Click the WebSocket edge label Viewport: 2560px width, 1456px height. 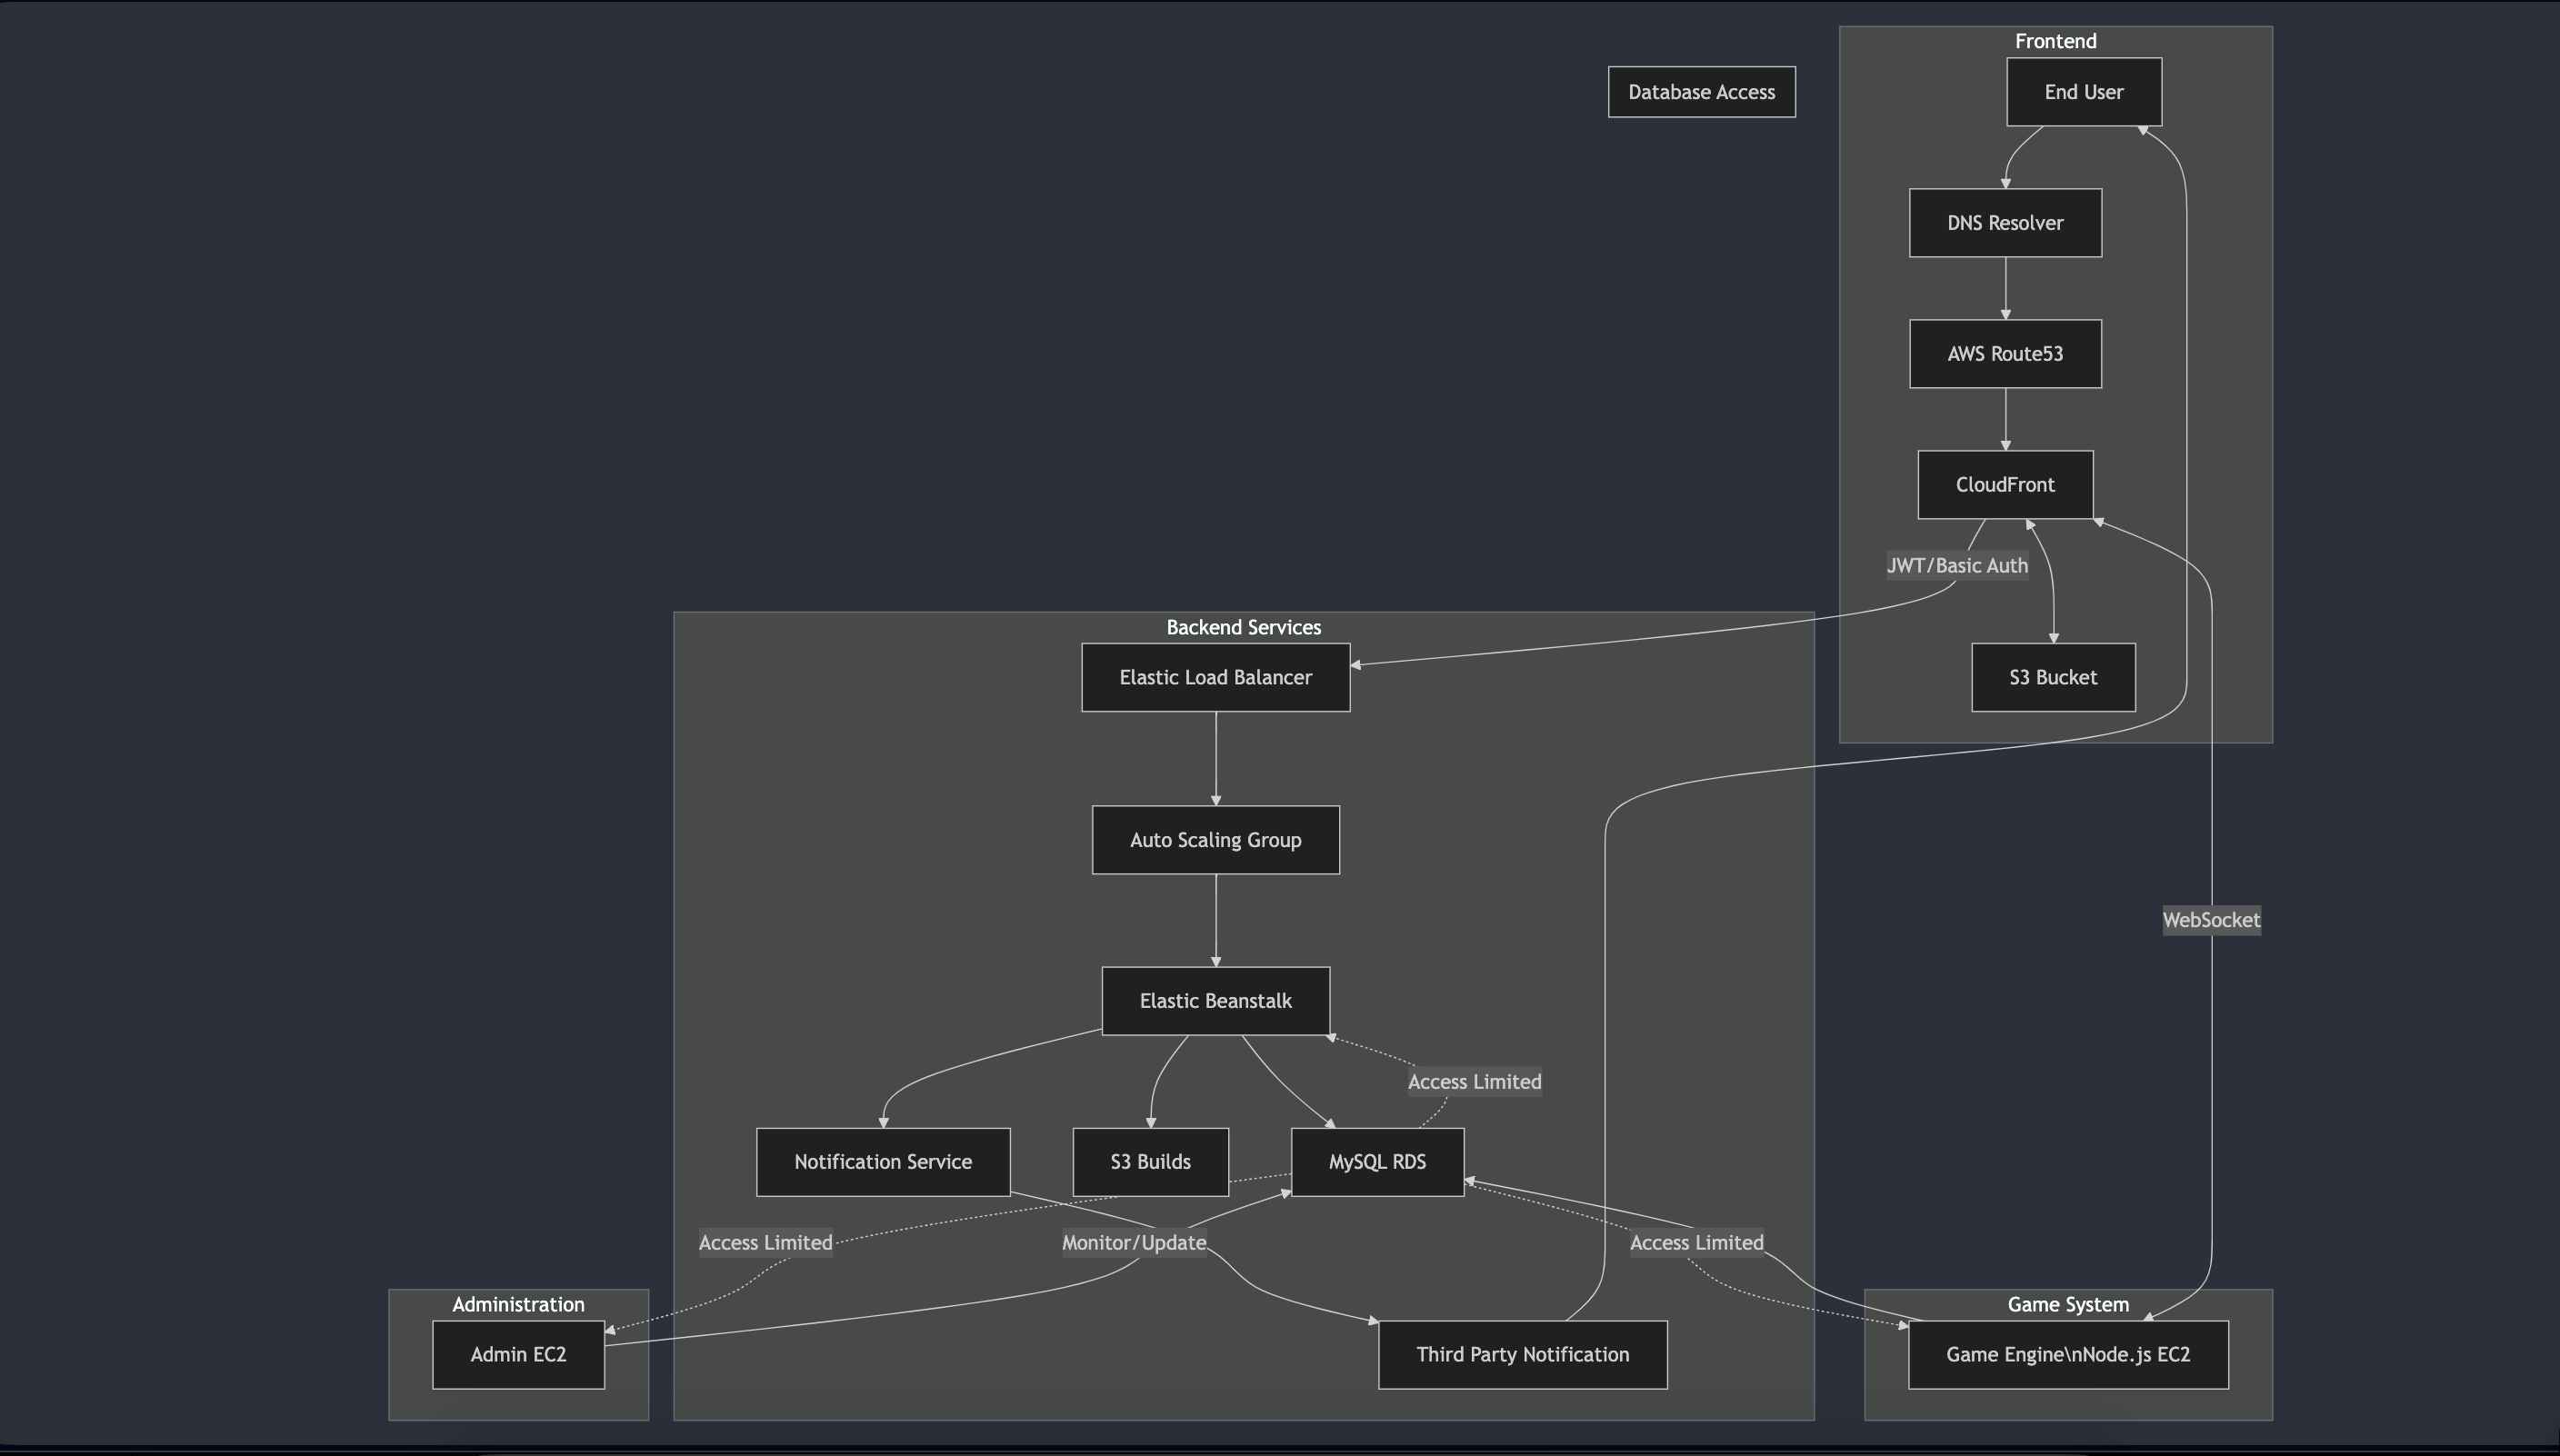[2210, 920]
